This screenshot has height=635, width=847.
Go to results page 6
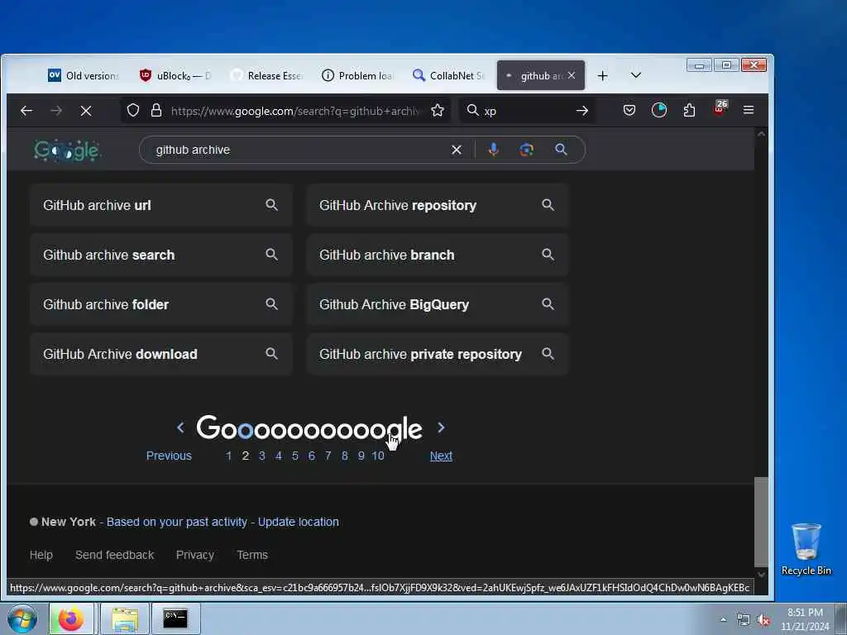tap(312, 456)
